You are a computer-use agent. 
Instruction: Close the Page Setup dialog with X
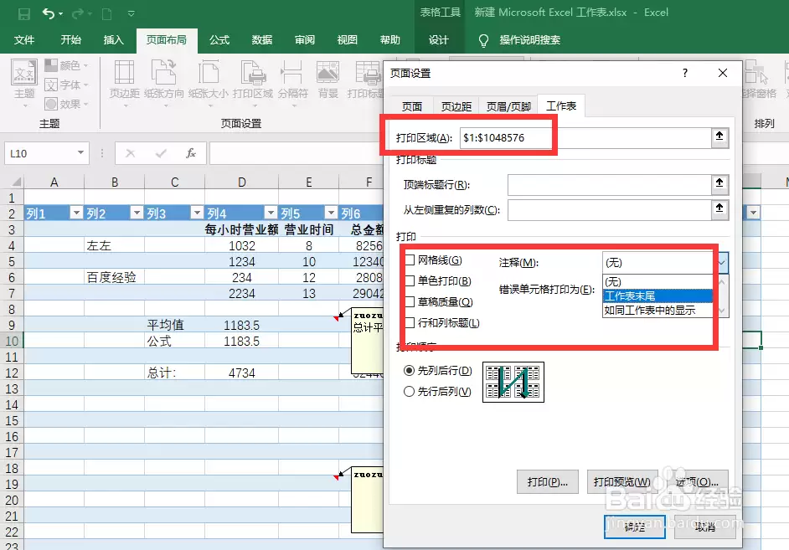[723, 73]
